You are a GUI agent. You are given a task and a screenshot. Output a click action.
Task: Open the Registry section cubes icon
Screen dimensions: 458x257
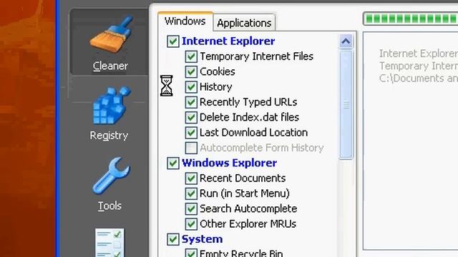[x=112, y=105]
